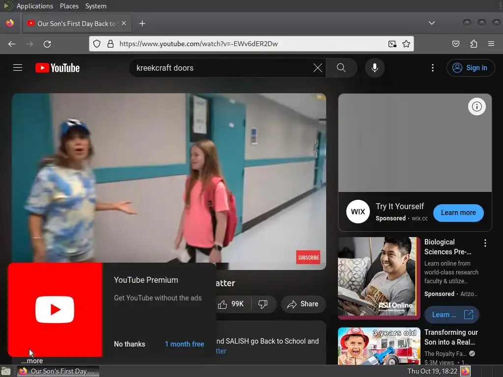Click the Try It Yourself ad title
The width and height of the screenshot is (503, 377).
pos(400,206)
